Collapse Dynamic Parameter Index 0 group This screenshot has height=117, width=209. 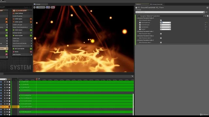137,18
